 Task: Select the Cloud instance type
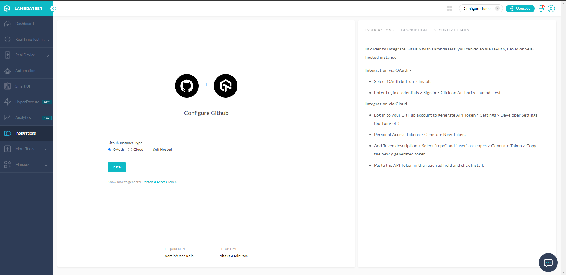click(130, 150)
